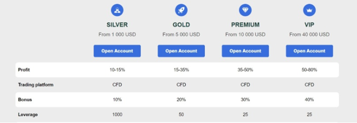Click the Premium plan diamond icon

[x=245, y=10]
